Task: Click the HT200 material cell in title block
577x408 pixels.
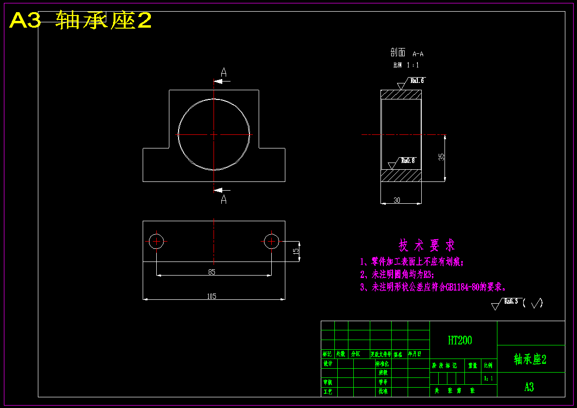Action: pyautogui.click(x=460, y=340)
